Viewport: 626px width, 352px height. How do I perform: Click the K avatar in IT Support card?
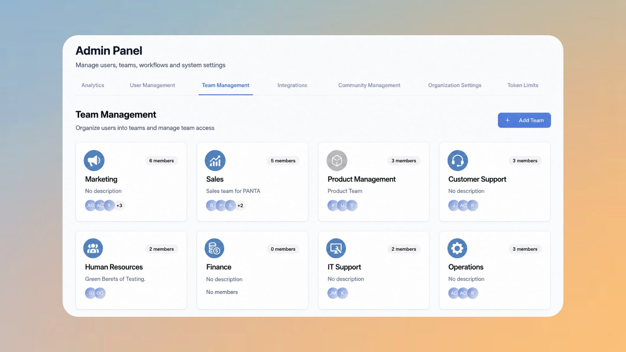(x=342, y=293)
